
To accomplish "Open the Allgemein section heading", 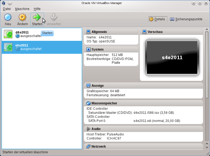I will point(99,32).
